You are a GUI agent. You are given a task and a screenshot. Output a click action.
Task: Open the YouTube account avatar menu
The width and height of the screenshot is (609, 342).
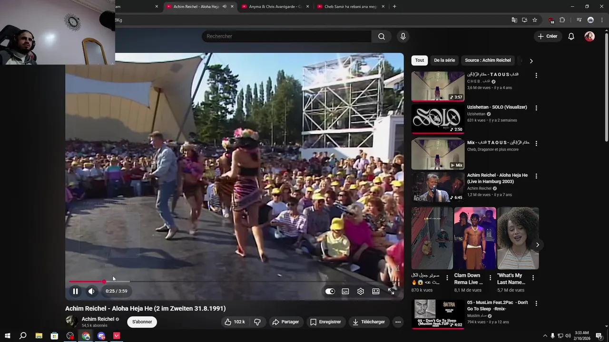click(x=589, y=37)
